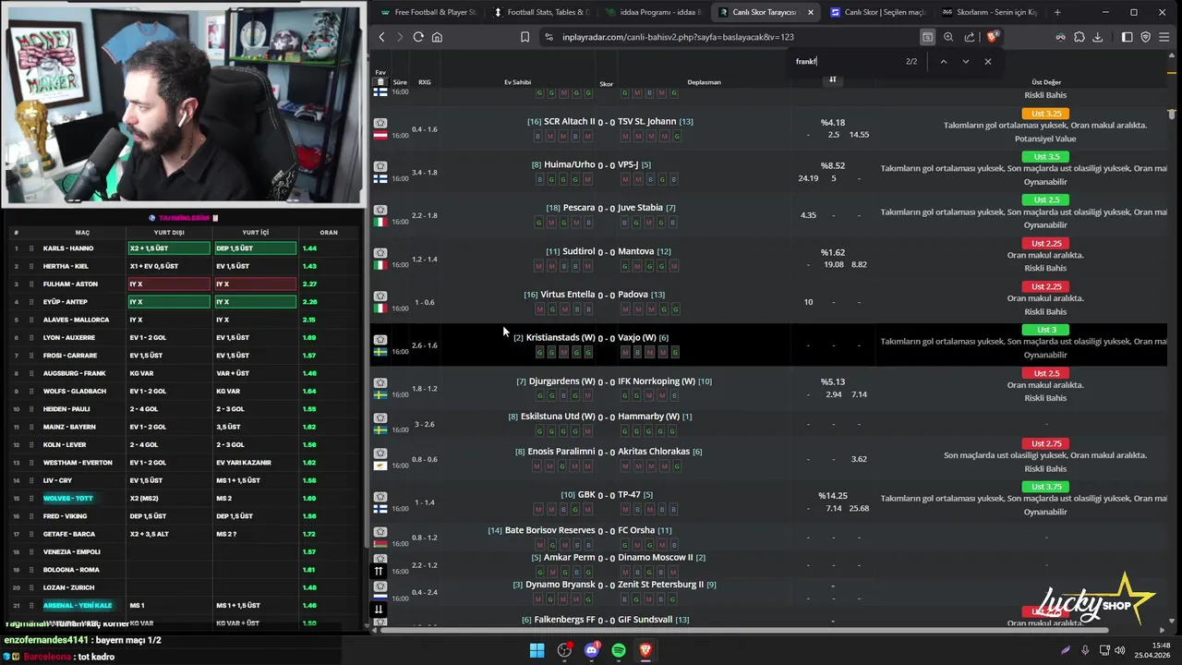Switch to Skorlarım tab

[x=990, y=12]
